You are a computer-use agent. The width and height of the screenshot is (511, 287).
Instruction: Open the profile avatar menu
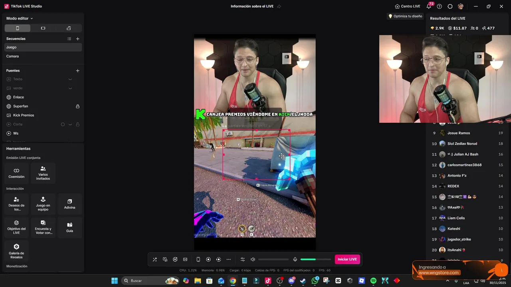pos(461,6)
